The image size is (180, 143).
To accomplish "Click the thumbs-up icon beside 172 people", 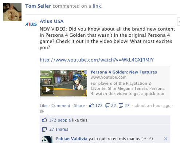I will 44,120.
